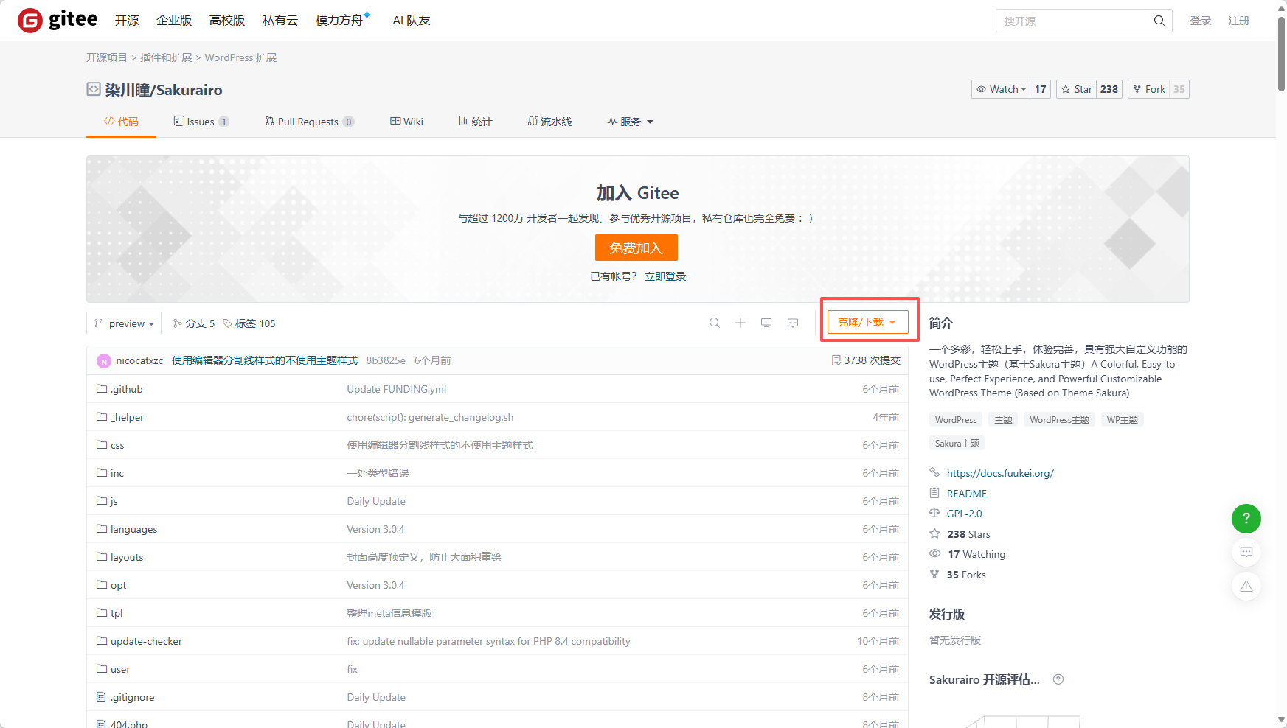Open the Issues tab
Viewport: 1287px width, 728px height.
201,122
